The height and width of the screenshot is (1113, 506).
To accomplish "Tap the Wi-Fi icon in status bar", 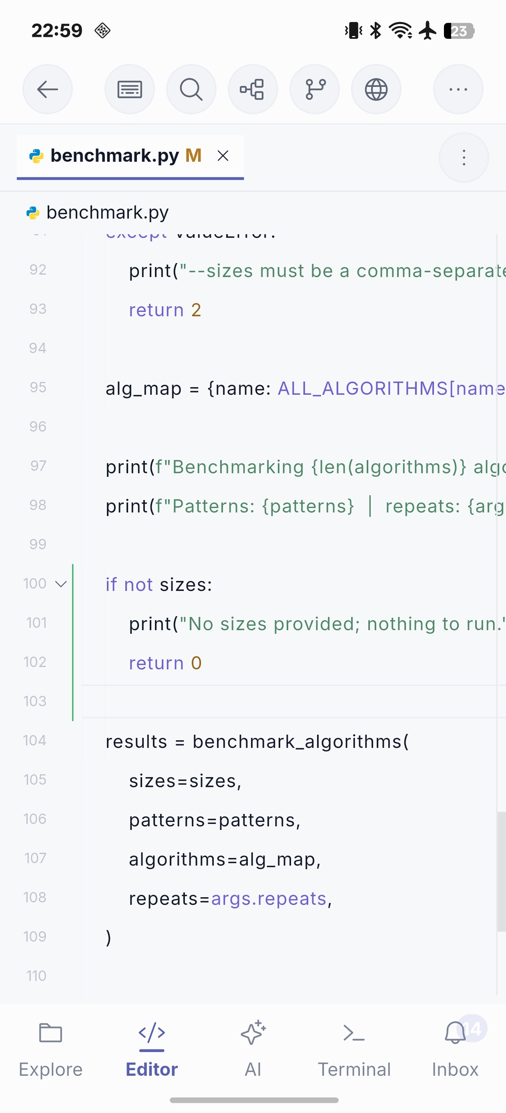I will pos(400,31).
